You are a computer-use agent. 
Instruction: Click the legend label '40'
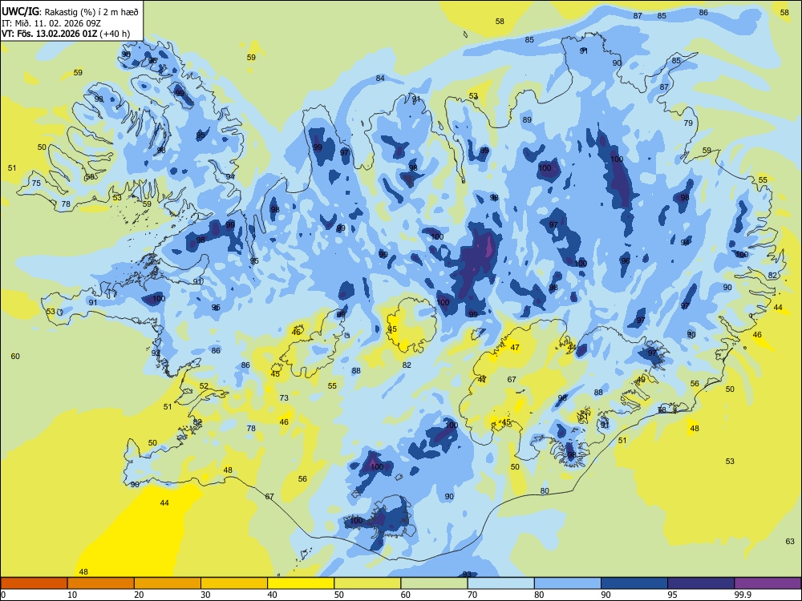tap(272, 595)
